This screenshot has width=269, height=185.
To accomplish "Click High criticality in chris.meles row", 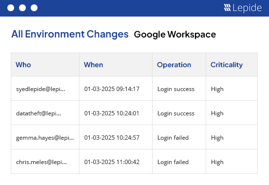I will [x=217, y=162].
